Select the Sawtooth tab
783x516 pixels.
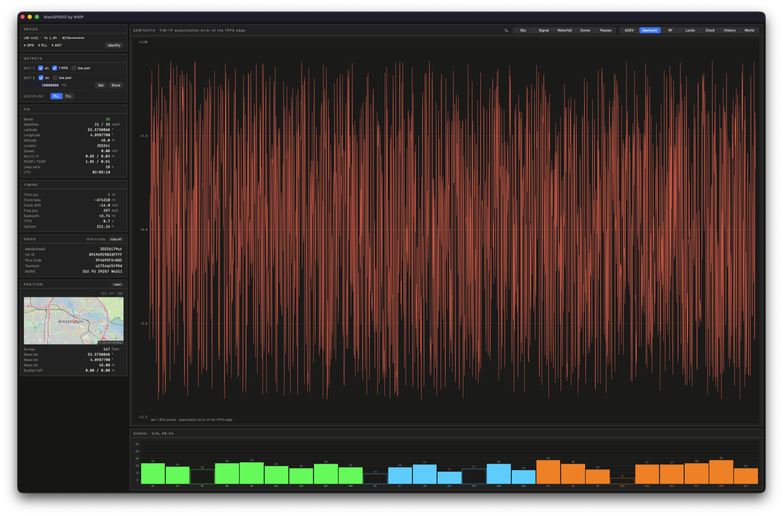pos(650,30)
